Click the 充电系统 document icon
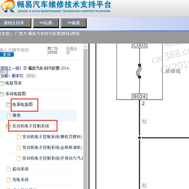 click(9, 180)
